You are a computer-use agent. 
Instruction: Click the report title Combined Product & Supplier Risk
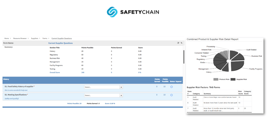pos(212,39)
